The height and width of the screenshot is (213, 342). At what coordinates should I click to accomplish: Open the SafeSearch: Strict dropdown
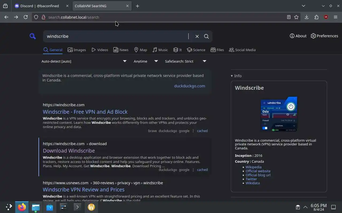(x=186, y=61)
